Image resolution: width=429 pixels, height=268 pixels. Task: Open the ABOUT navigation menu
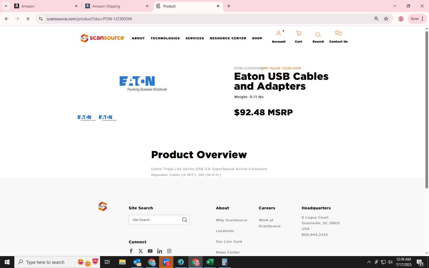tap(138, 38)
